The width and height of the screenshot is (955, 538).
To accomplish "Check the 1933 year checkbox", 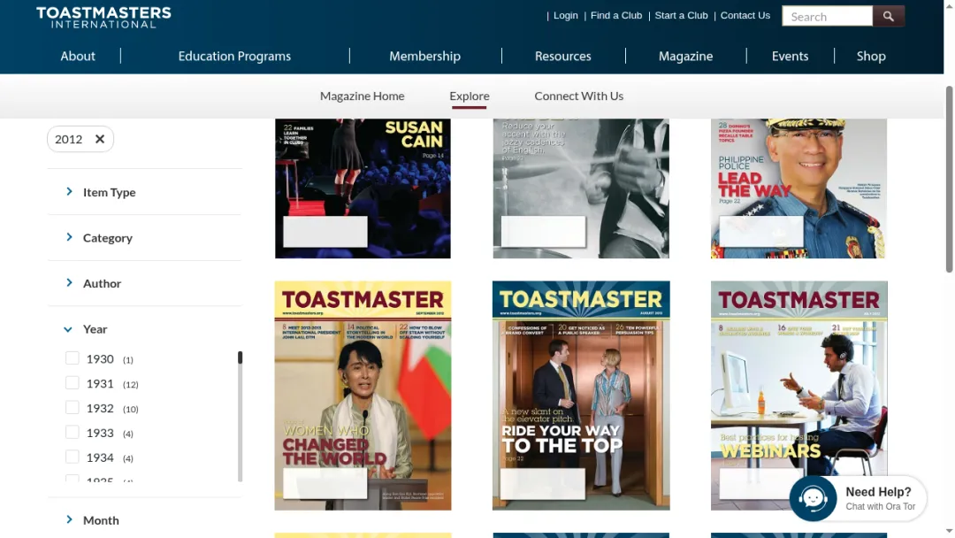I will 73,432.
